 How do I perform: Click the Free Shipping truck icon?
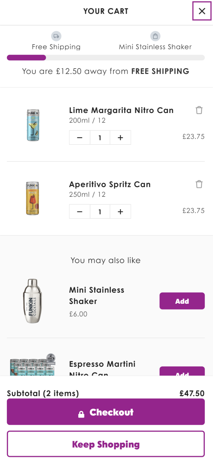tap(56, 36)
